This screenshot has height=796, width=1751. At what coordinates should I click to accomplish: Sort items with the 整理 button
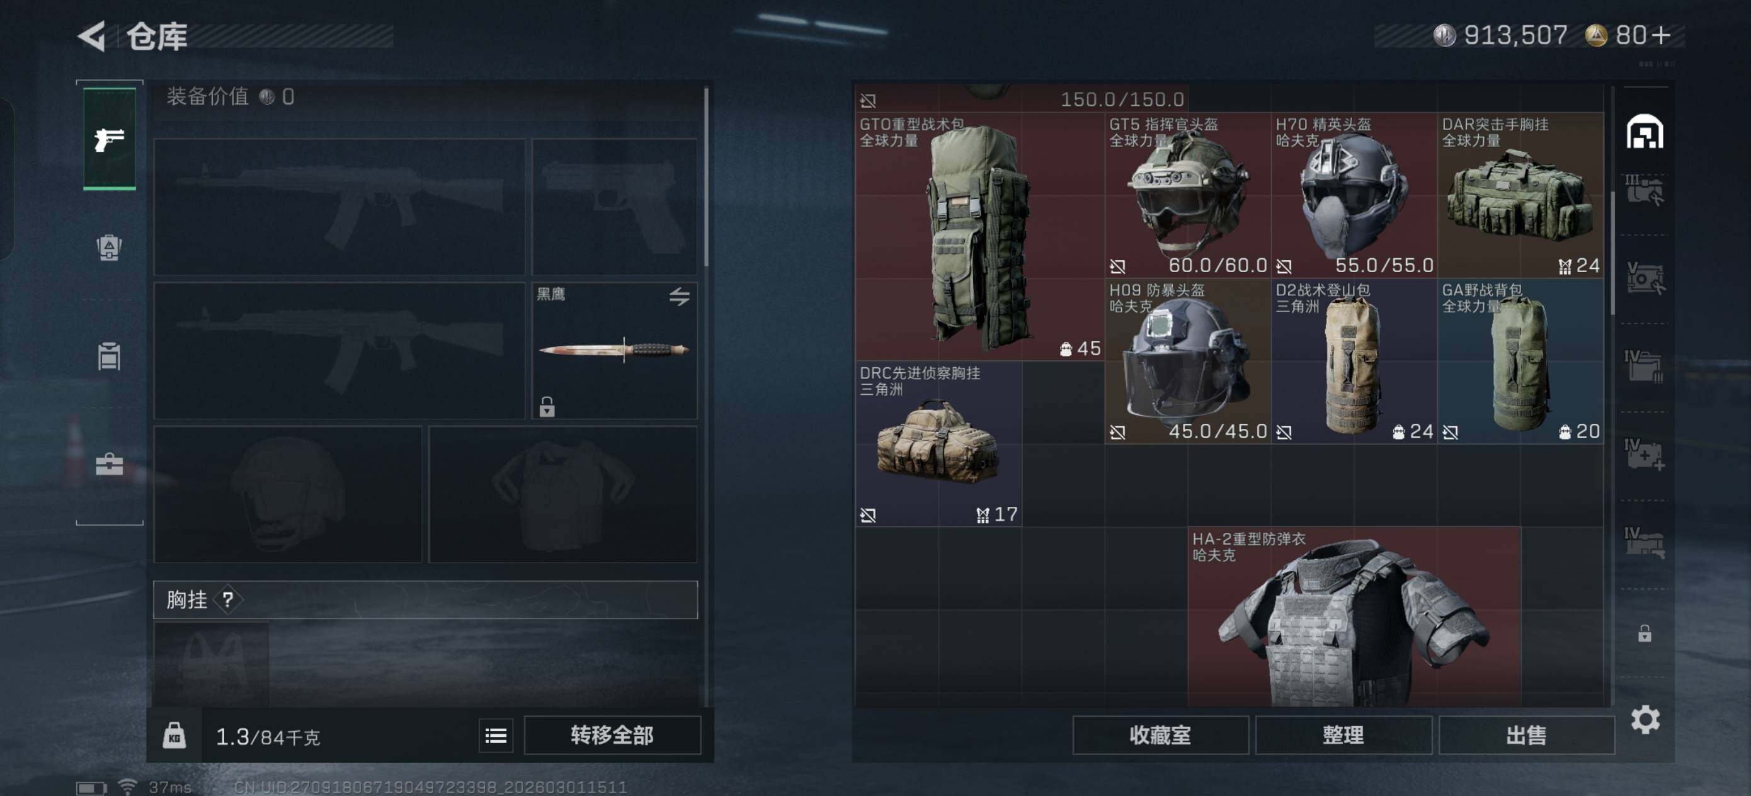tap(1343, 735)
